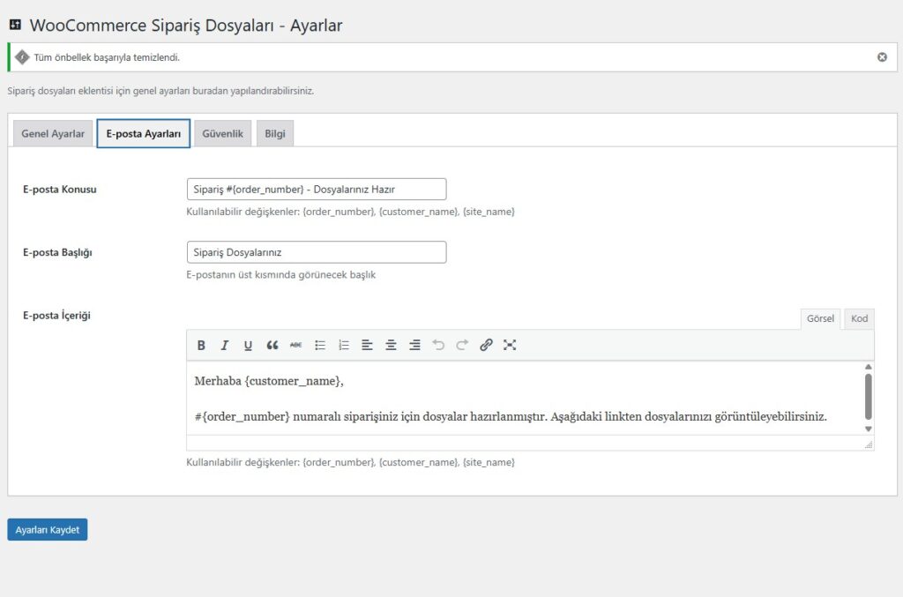Screen dimensions: 903x597
Task: Underline text using the editor toolbar
Action: tap(248, 345)
